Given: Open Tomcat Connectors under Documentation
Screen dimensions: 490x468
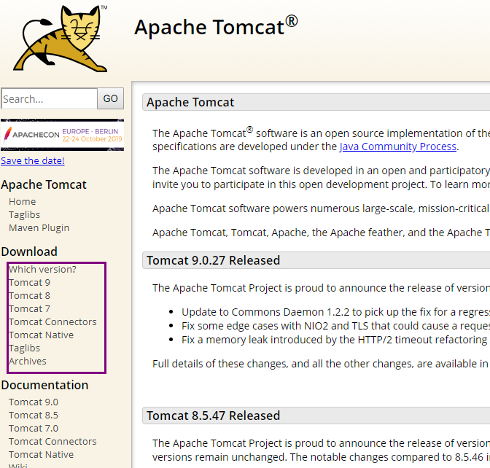Looking at the screenshot, I should pos(52,442).
